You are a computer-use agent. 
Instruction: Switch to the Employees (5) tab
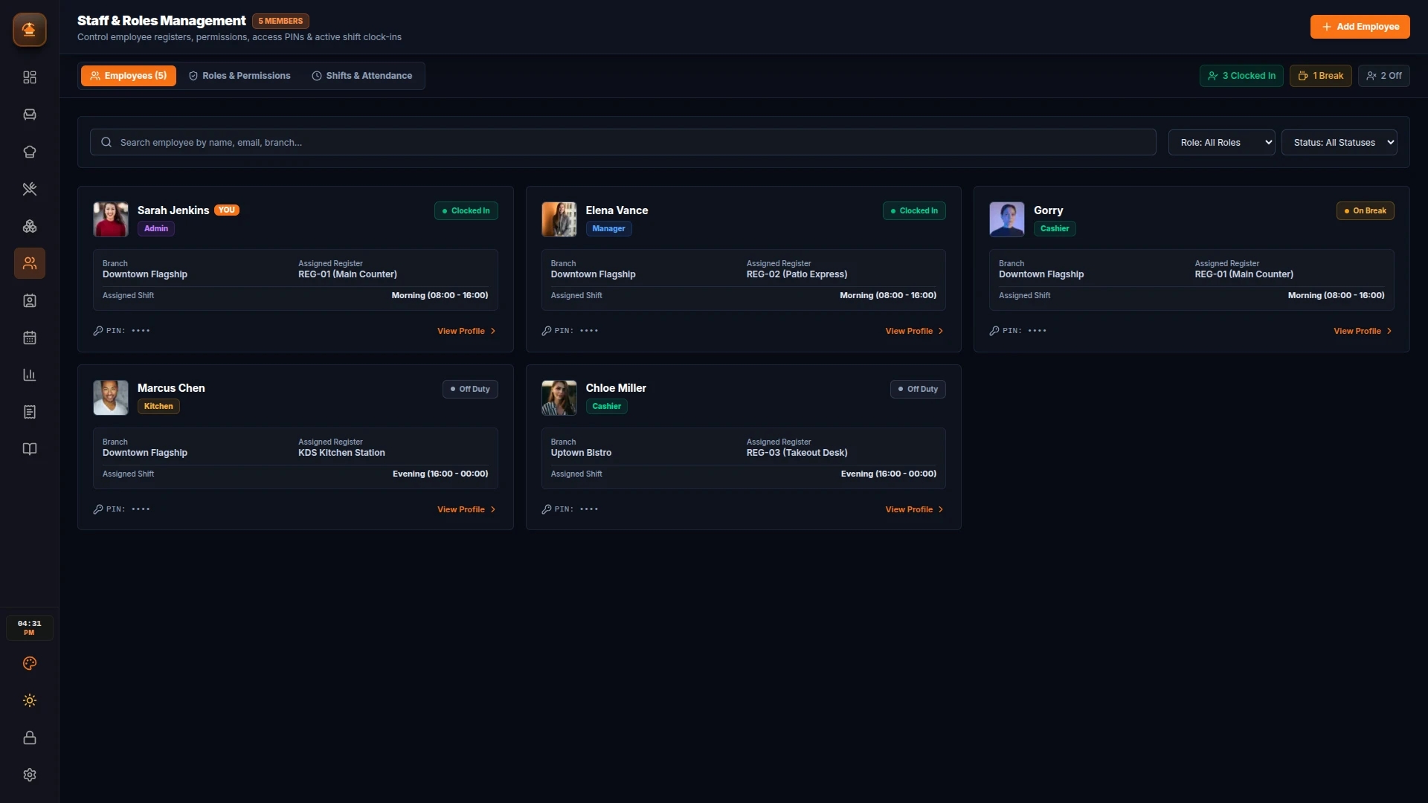pyautogui.click(x=129, y=76)
